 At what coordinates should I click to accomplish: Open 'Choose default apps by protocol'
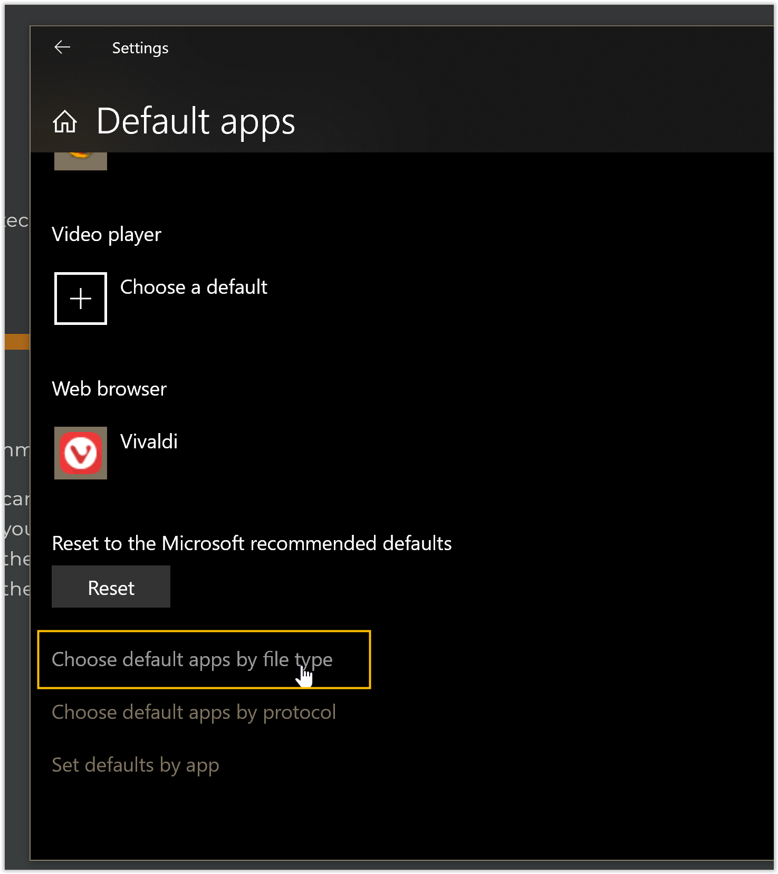[194, 713]
